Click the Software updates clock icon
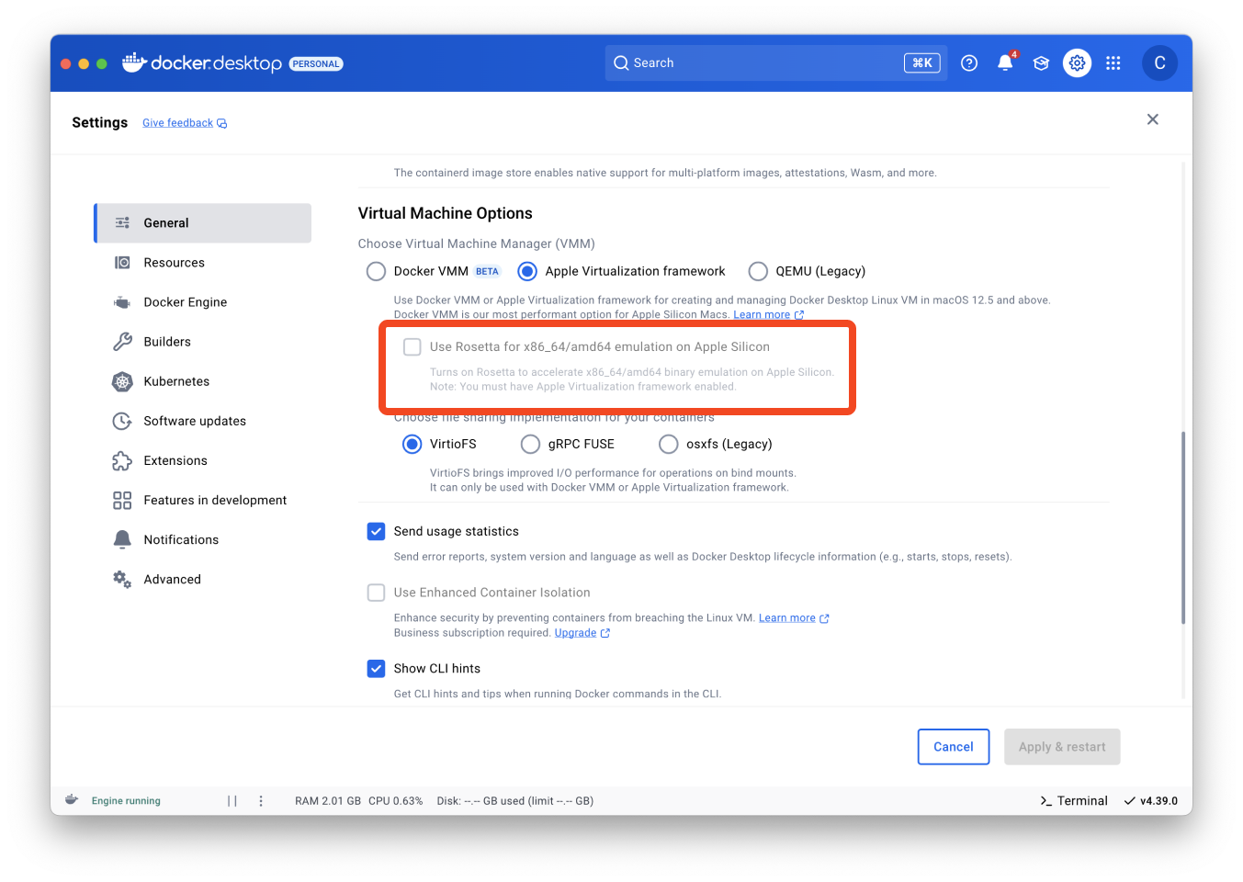Viewport: 1243px width, 882px height. click(122, 421)
